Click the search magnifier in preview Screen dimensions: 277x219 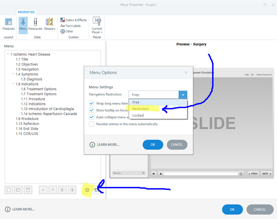click(x=143, y=173)
